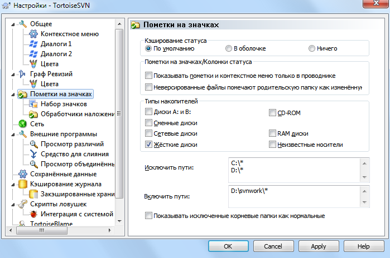The width and height of the screenshot is (390, 258).
Task: Collapse the Граф Ревизий tree node
Action: tap(13, 75)
